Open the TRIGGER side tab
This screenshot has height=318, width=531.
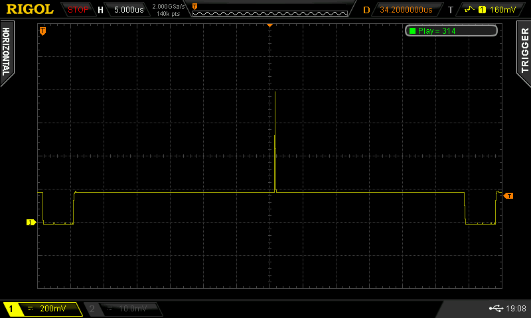coord(524,51)
